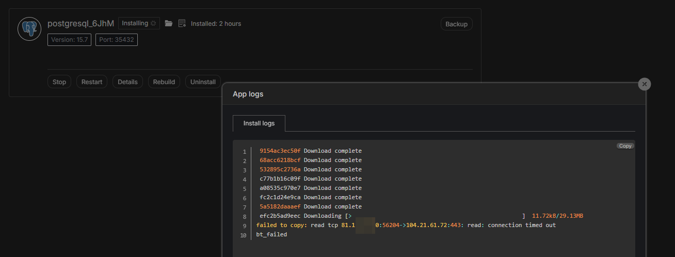The width and height of the screenshot is (675, 257).
Task: Click the PostgreSQL elephant app icon
Action: click(x=29, y=29)
